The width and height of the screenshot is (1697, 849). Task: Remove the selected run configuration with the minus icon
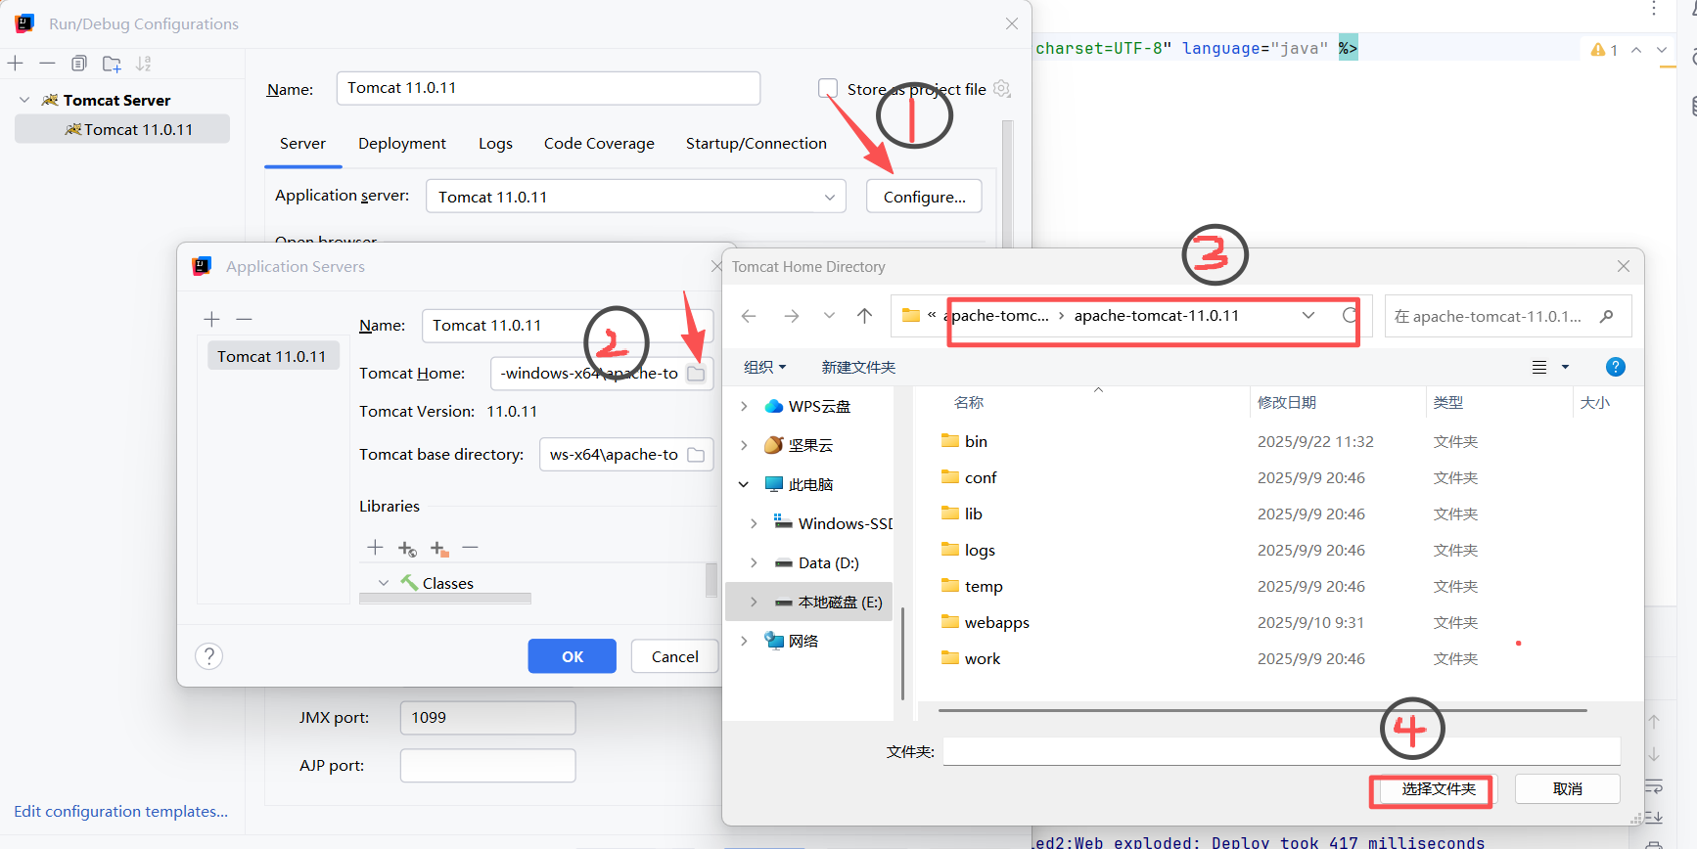click(x=47, y=64)
